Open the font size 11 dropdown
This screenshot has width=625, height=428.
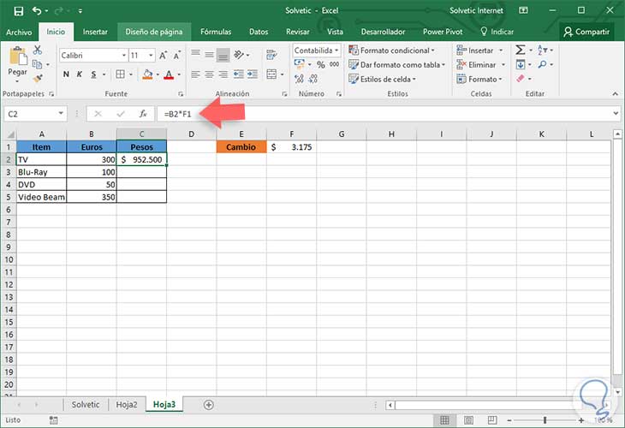pos(151,56)
